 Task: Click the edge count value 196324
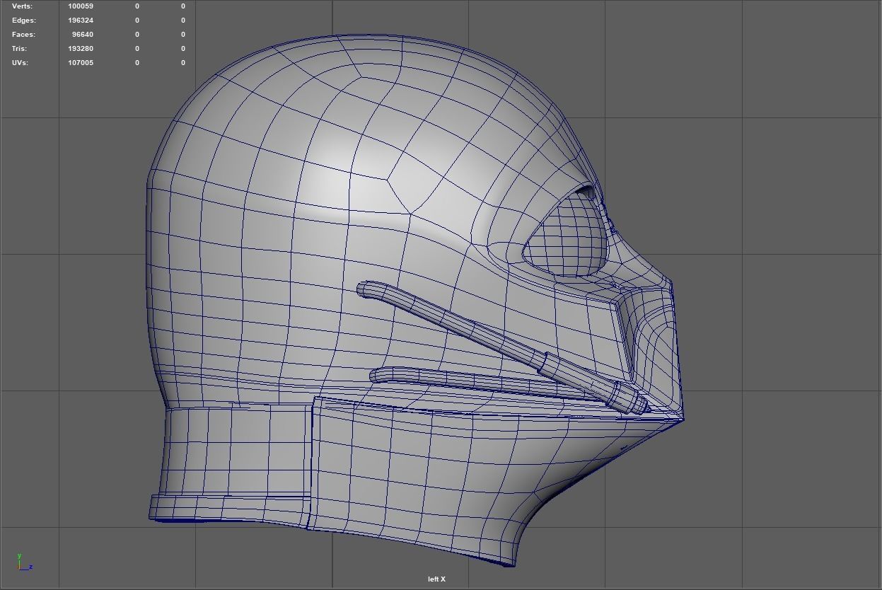81,21
